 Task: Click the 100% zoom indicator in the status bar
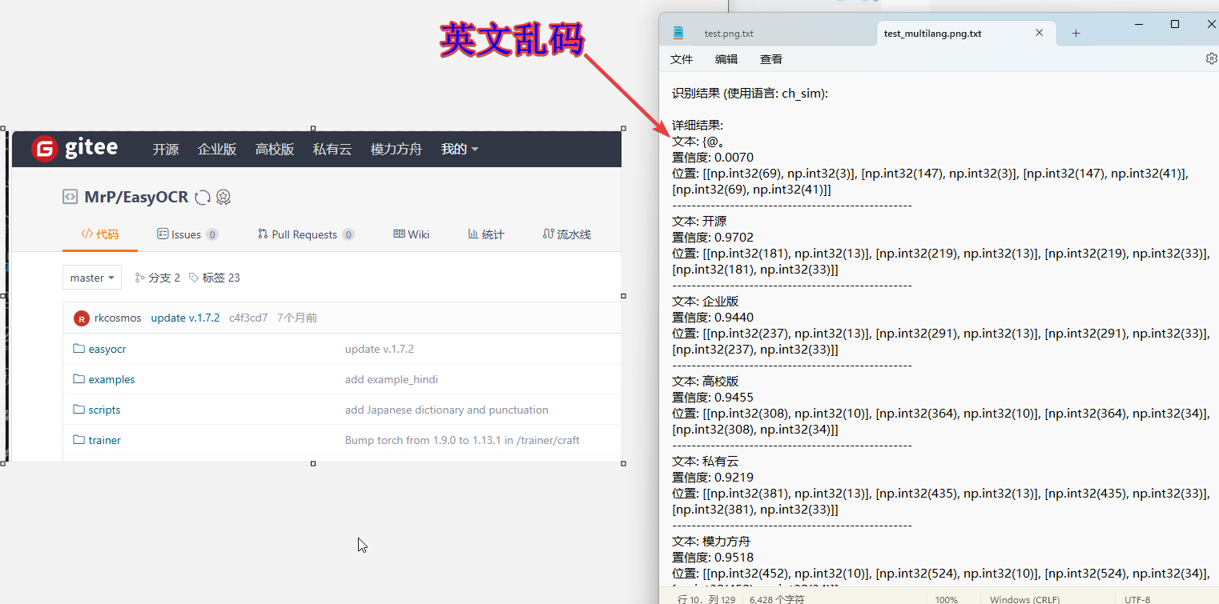947,598
